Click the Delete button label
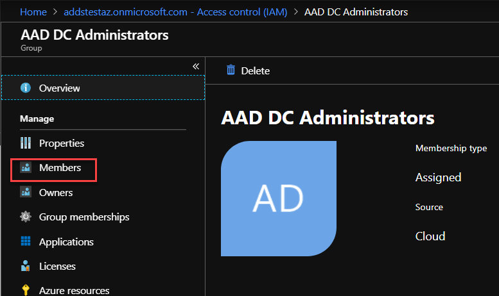This screenshot has width=499, height=296. (x=255, y=71)
